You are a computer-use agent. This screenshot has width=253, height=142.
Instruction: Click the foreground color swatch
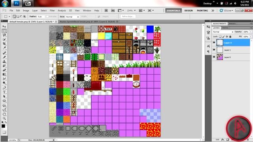4,126
